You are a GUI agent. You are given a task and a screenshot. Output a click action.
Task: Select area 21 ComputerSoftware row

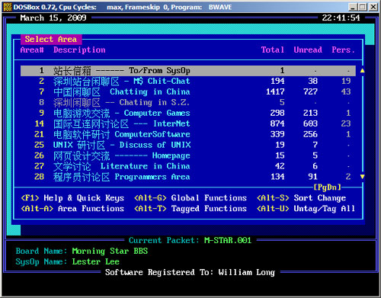click(x=188, y=134)
